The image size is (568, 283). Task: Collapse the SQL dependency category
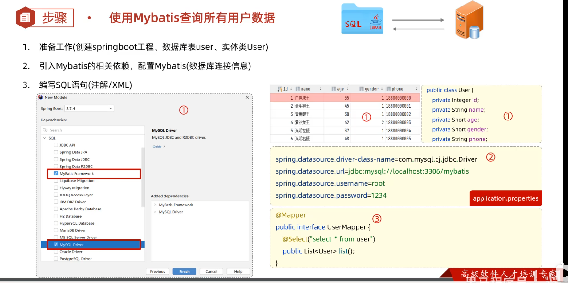pos(45,138)
